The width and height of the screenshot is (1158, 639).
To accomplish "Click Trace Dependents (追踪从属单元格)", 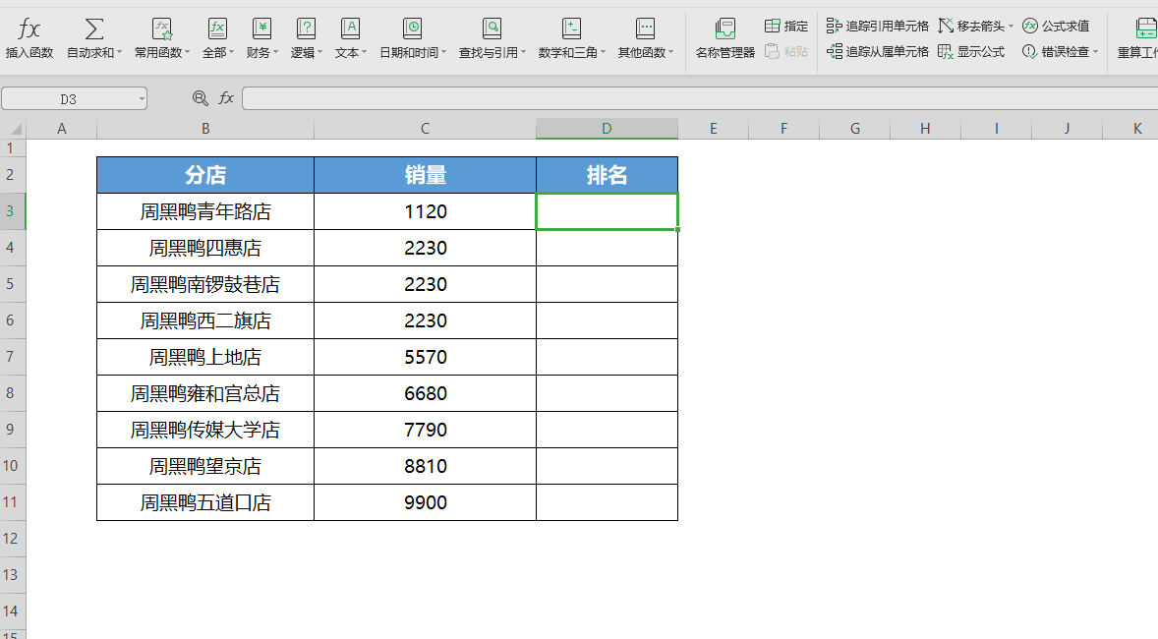I will (x=878, y=52).
